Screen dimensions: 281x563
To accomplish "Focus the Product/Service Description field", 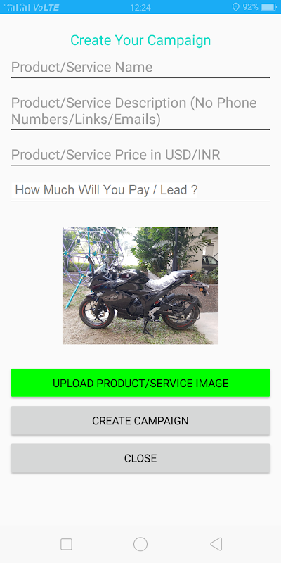I will point(140,111).
